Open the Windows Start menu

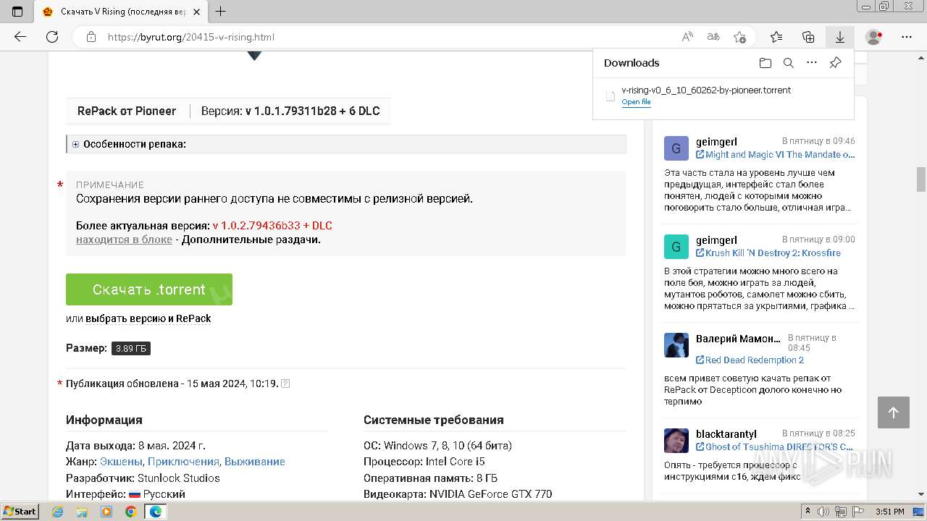pyautogui.click(x=20, y=511)
